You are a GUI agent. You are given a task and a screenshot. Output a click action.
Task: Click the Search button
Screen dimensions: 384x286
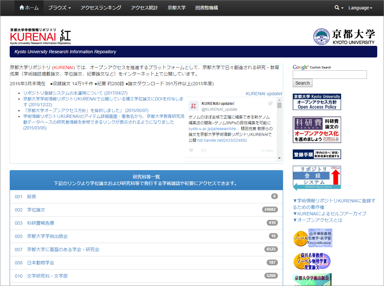tap(302, 83)
